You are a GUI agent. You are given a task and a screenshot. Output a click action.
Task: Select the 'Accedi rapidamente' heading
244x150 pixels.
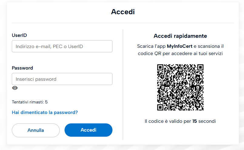tap(180, 36)
